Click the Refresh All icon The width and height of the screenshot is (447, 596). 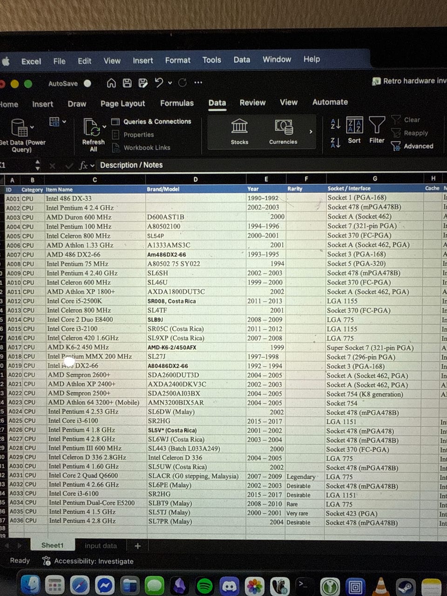92,127
